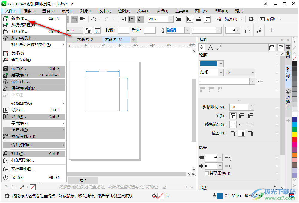Select the 页 1 page tab
This screenshot has width=299, height=203.
tap(83, 180)
